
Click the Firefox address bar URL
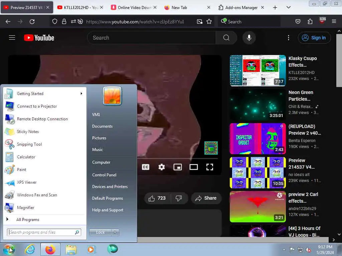(x=135, y=22)
